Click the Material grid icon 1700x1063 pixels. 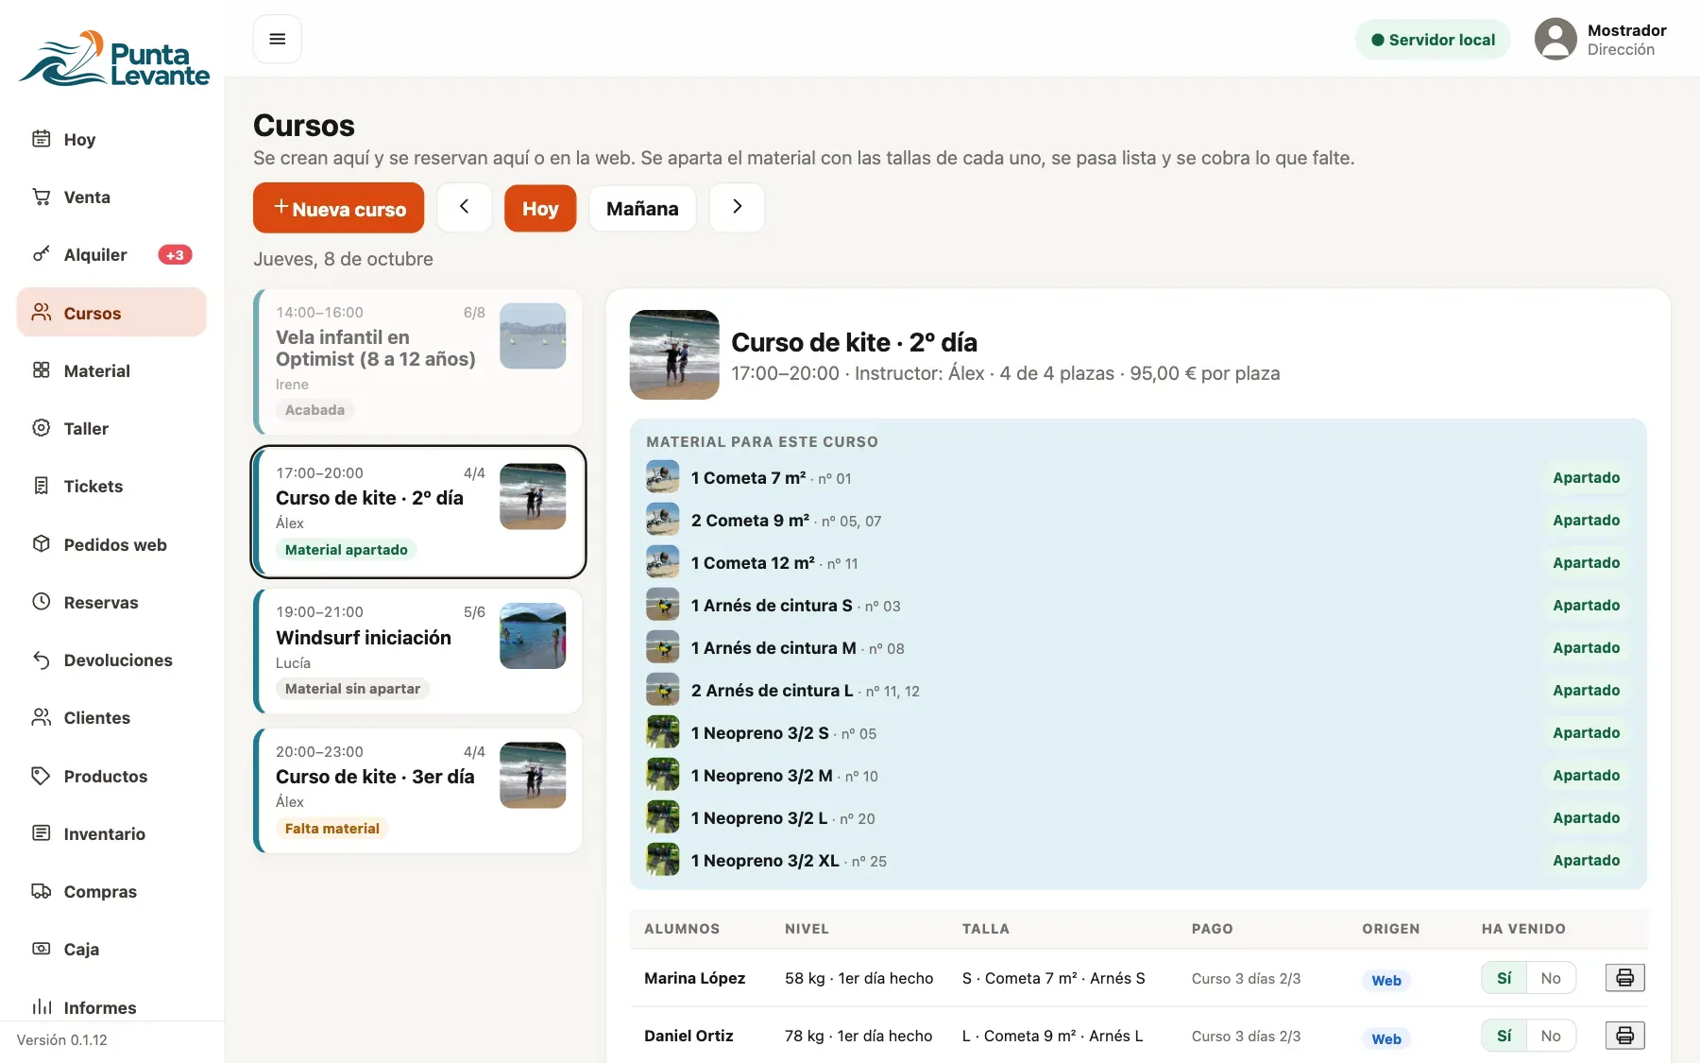42,370
